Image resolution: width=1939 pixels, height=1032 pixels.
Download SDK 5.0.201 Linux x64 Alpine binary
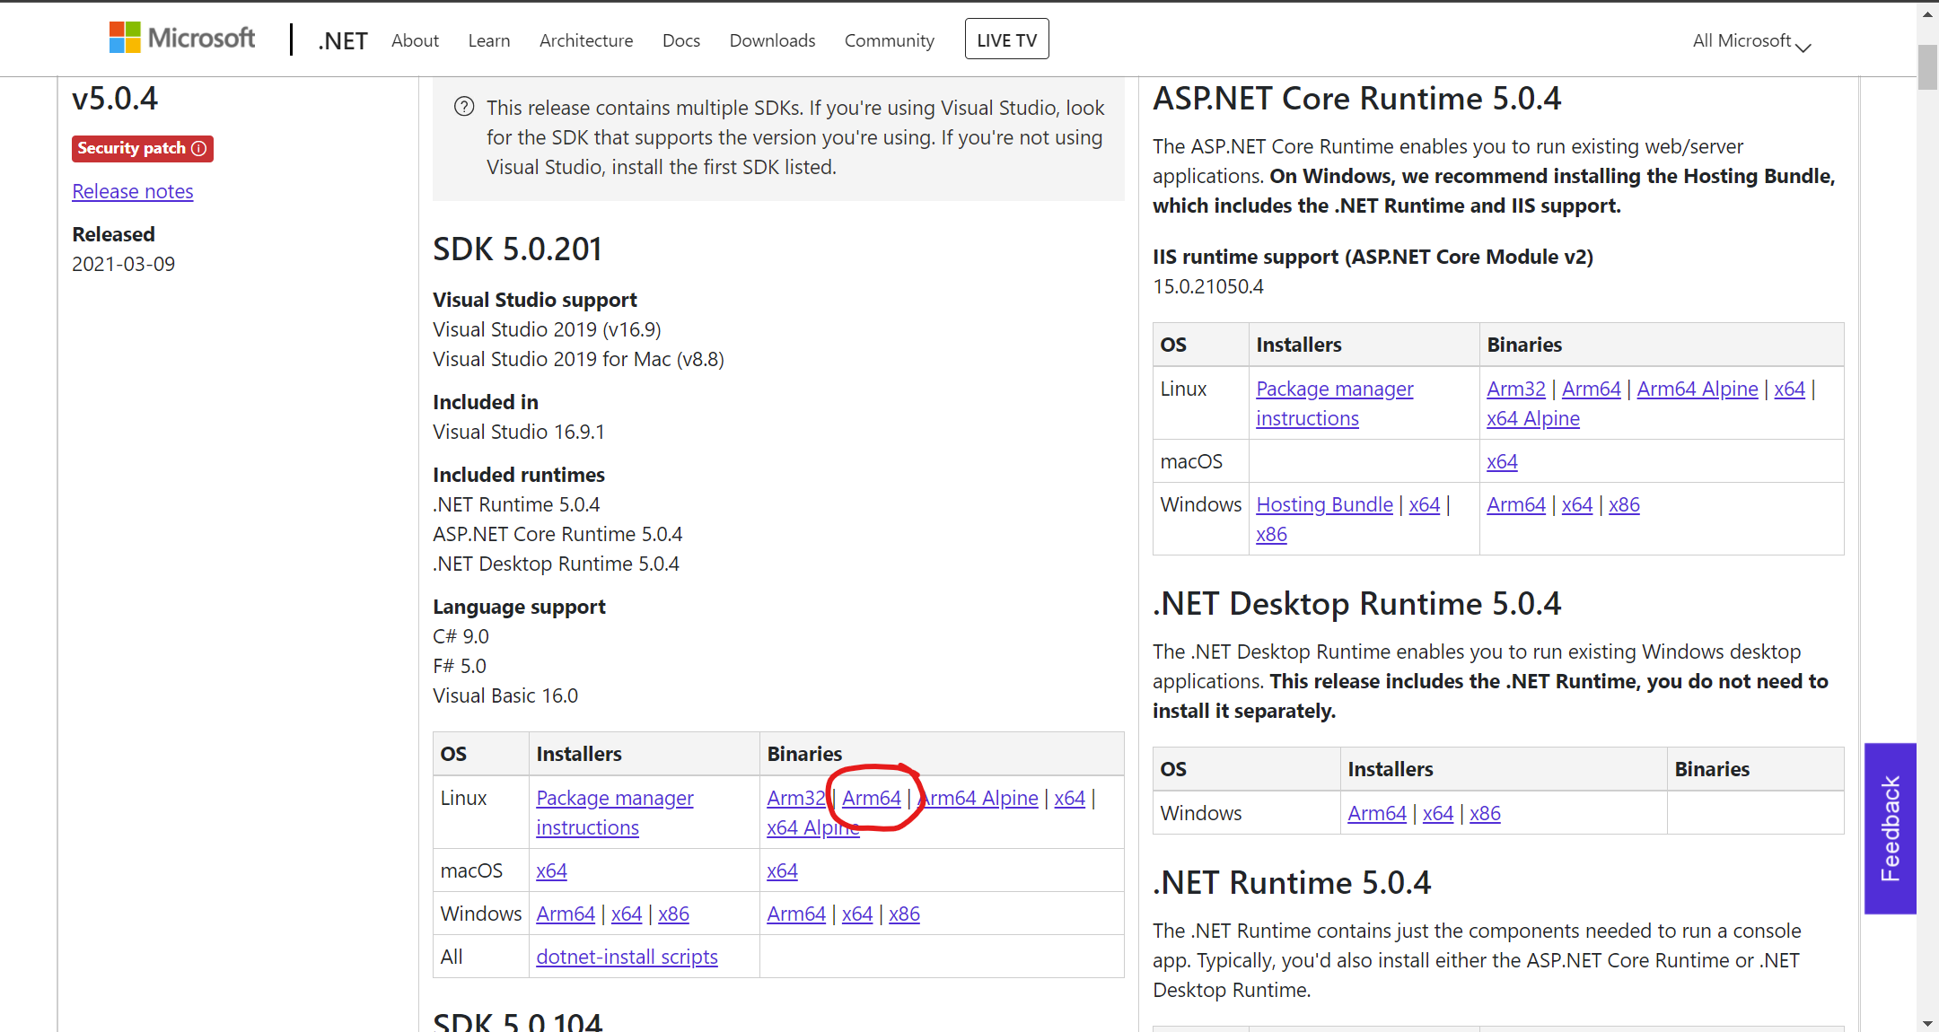point(812,827)
